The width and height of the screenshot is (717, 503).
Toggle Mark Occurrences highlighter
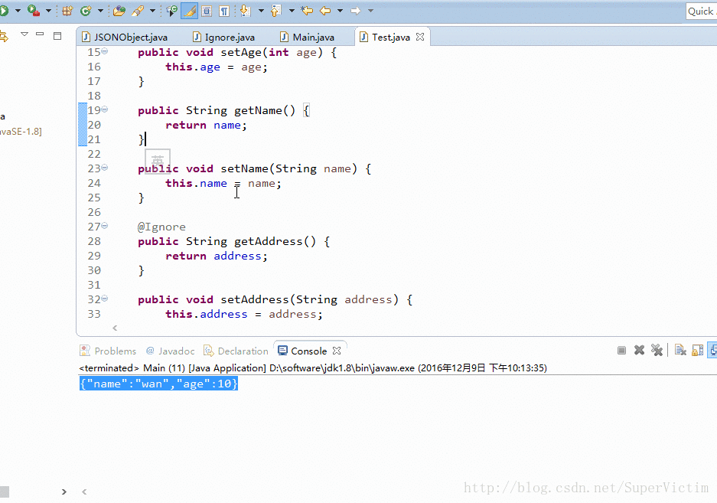click(x=189, y=11)
